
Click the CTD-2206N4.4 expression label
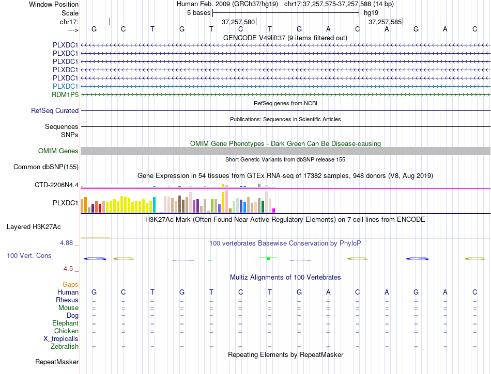point(57,185)
